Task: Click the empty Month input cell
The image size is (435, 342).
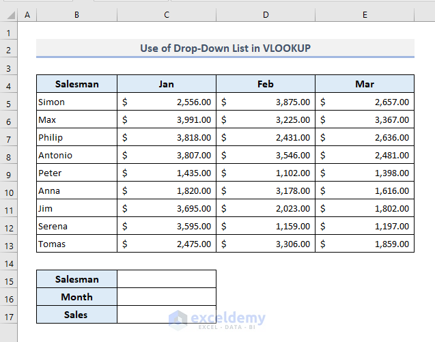Action: click(x=167, y=297)
